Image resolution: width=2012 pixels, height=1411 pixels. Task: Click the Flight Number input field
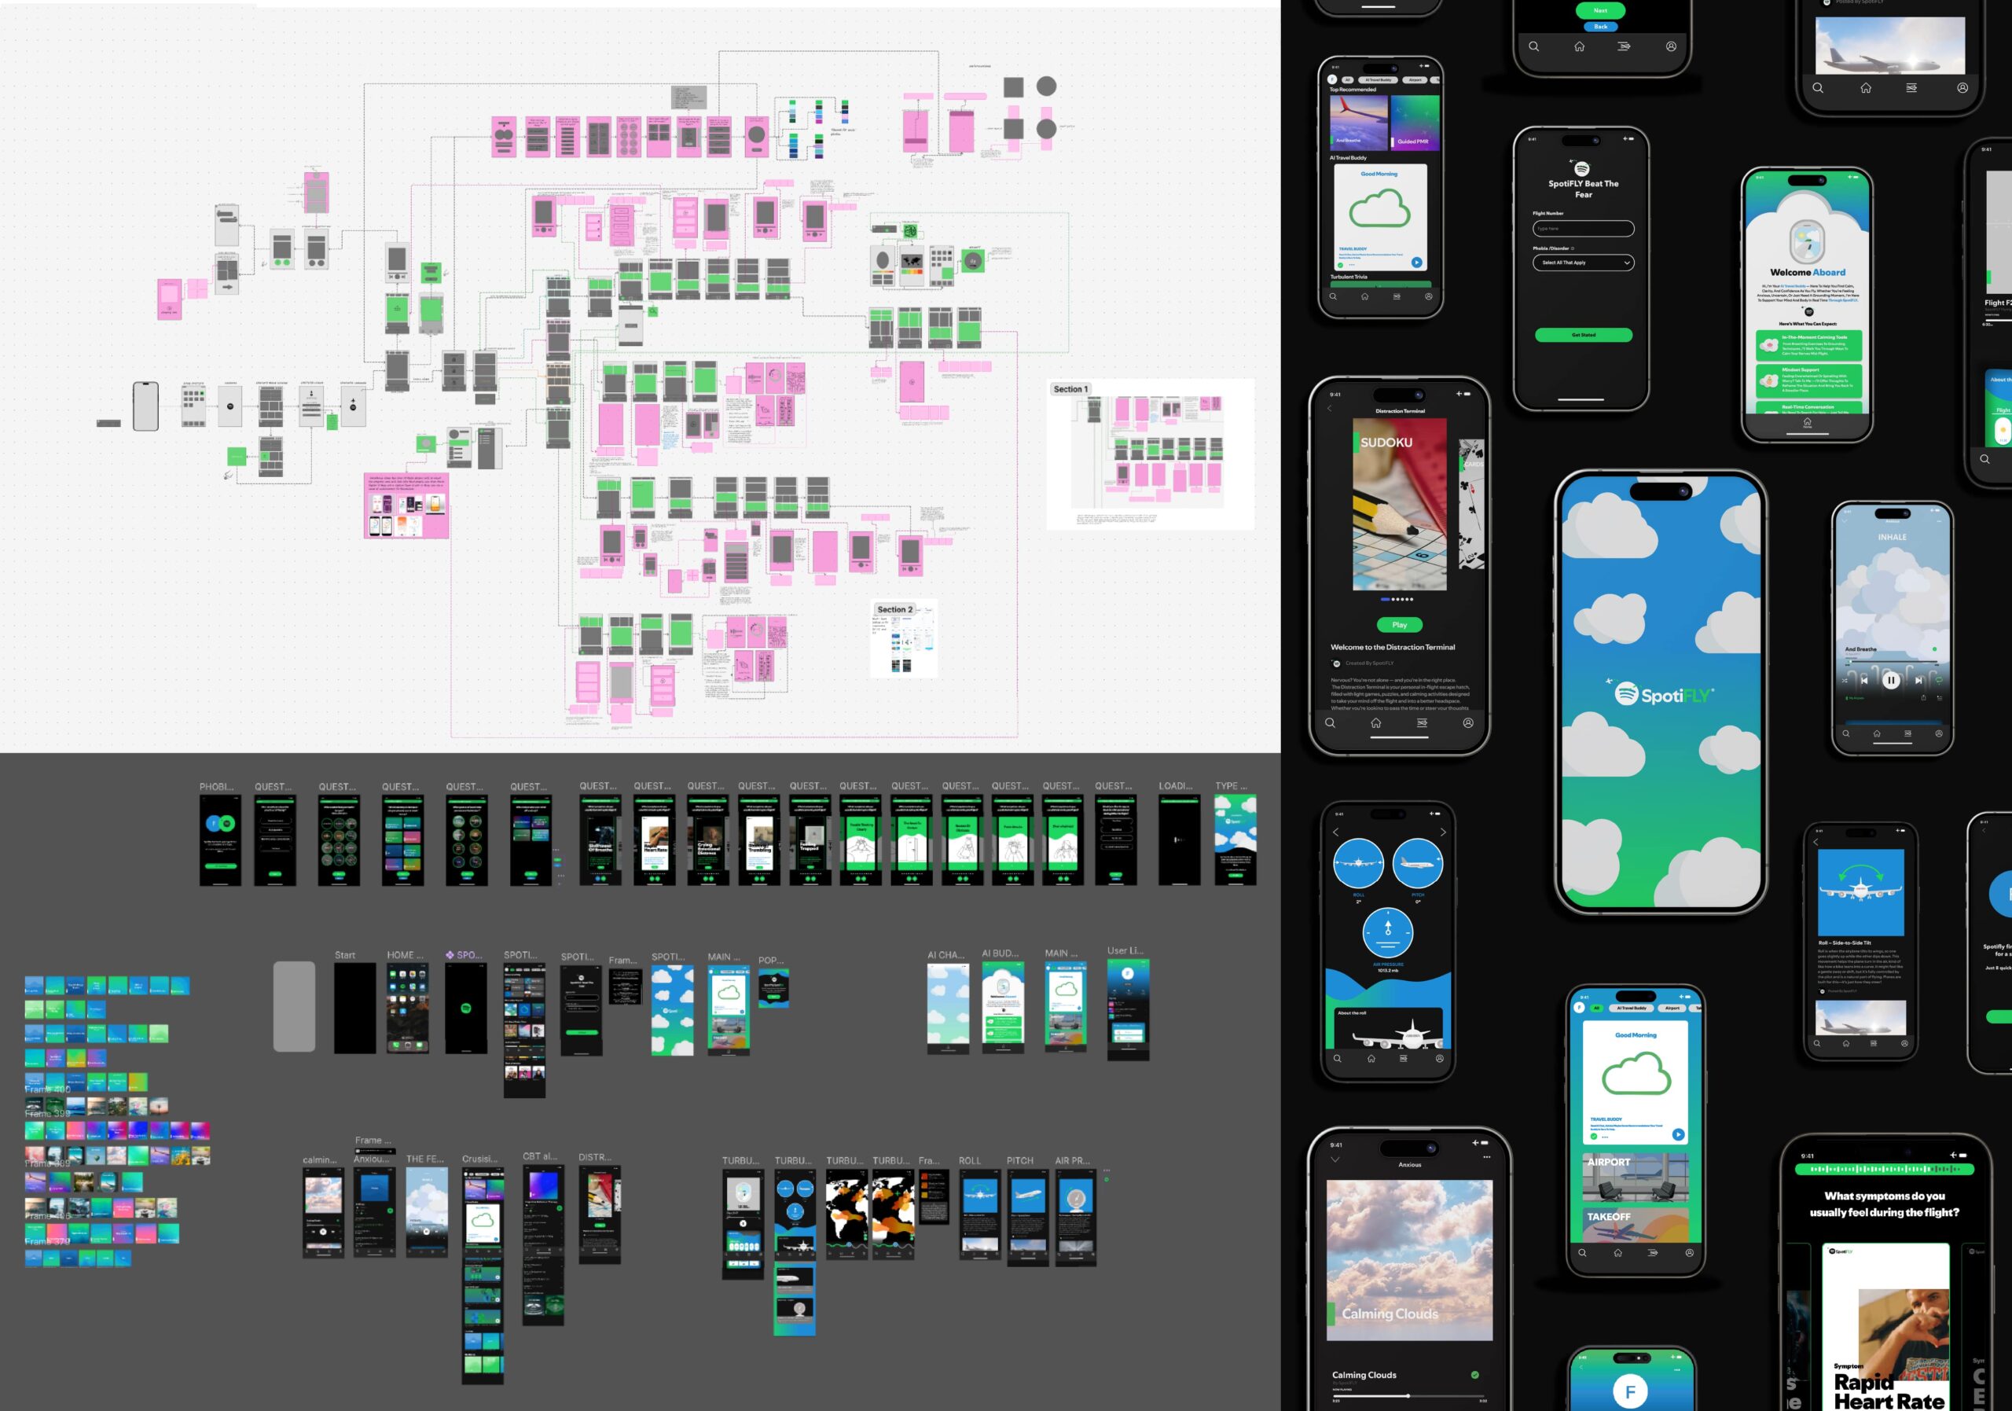(x=1583, y=229)
